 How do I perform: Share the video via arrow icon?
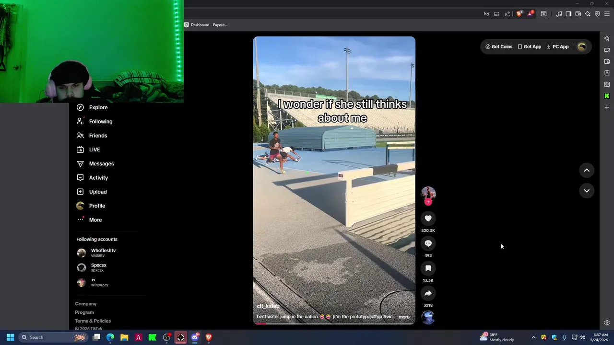point(428,293)
